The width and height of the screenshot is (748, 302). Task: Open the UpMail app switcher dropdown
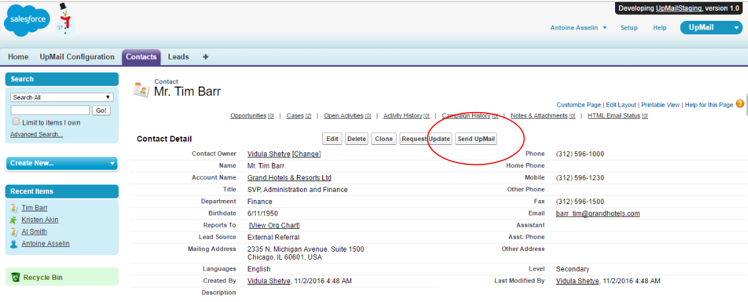[x=711, y=28]
